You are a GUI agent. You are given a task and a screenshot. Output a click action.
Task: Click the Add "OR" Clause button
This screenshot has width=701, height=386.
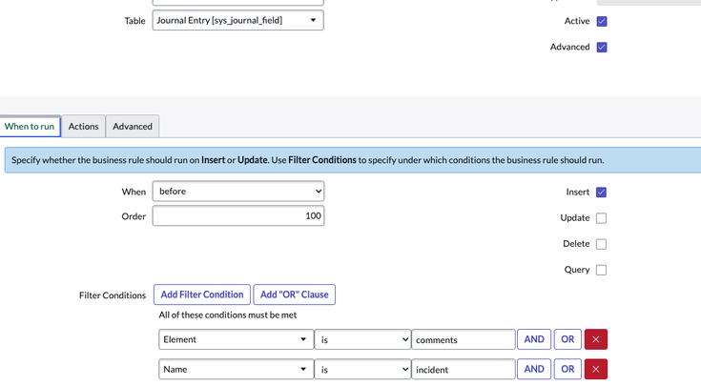tap(294, 295)
